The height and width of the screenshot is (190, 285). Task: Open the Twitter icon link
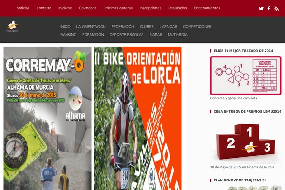pos(261,9)
